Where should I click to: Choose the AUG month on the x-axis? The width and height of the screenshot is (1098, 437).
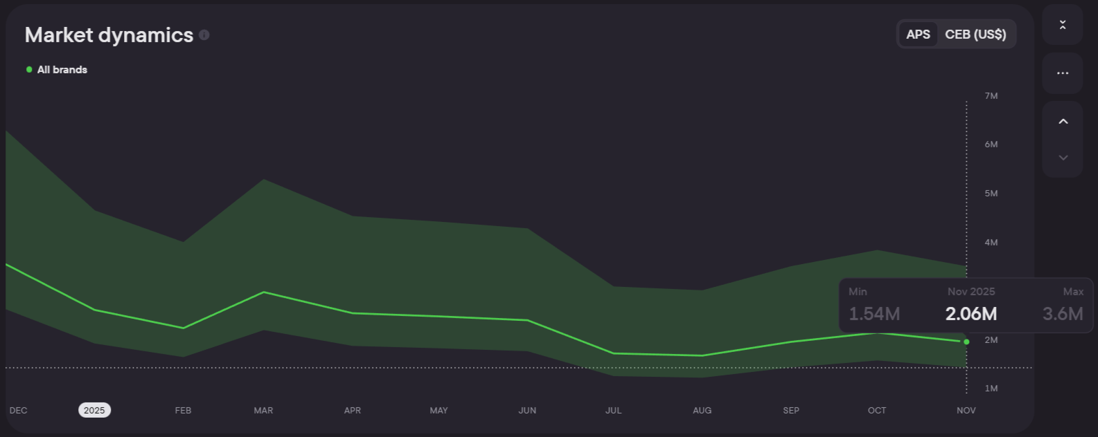click(x=702, y=410)
